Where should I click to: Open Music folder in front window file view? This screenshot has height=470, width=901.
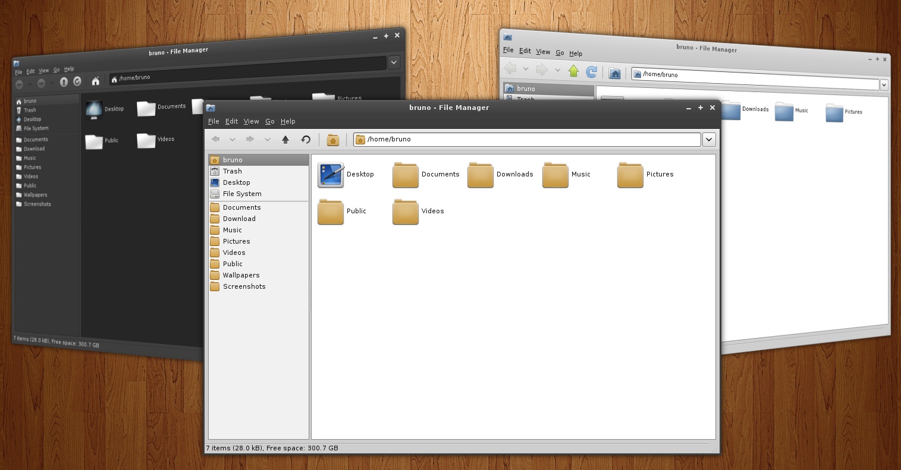click(555, 175)
